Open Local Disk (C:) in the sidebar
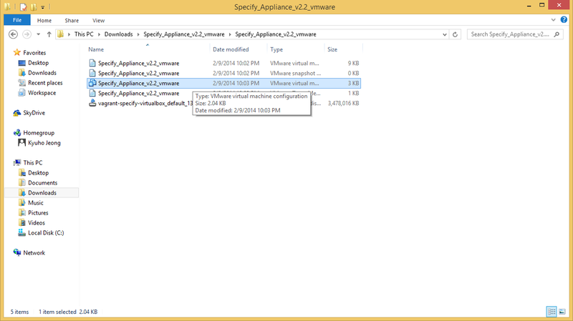 (x=46, y=233)
